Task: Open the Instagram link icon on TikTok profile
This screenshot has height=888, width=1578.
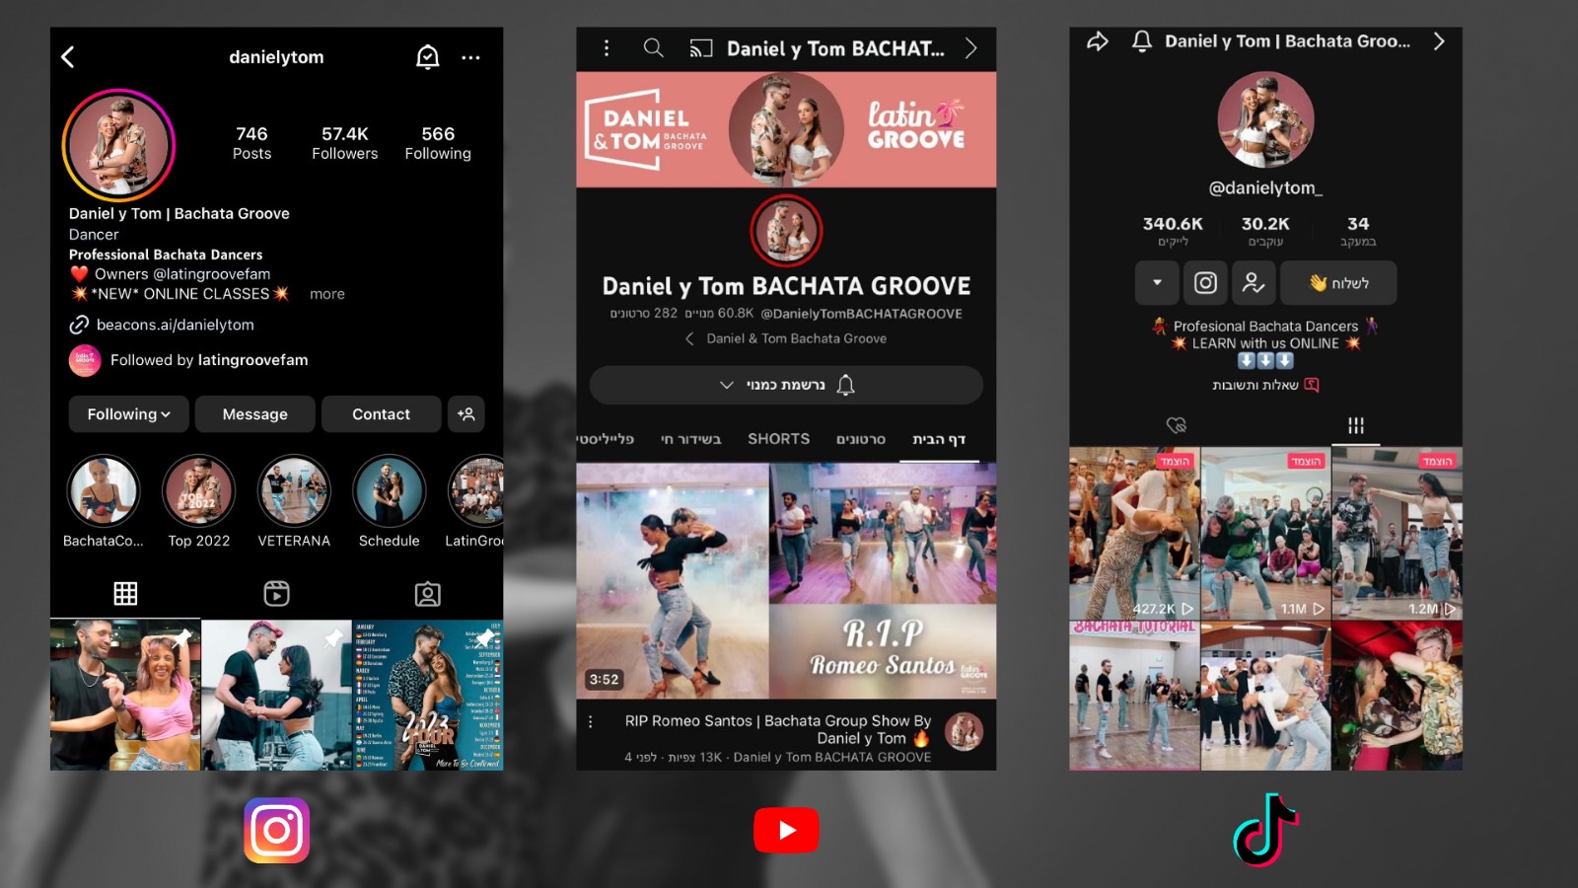Action: pyautogui.click(x=1205, y=283)
